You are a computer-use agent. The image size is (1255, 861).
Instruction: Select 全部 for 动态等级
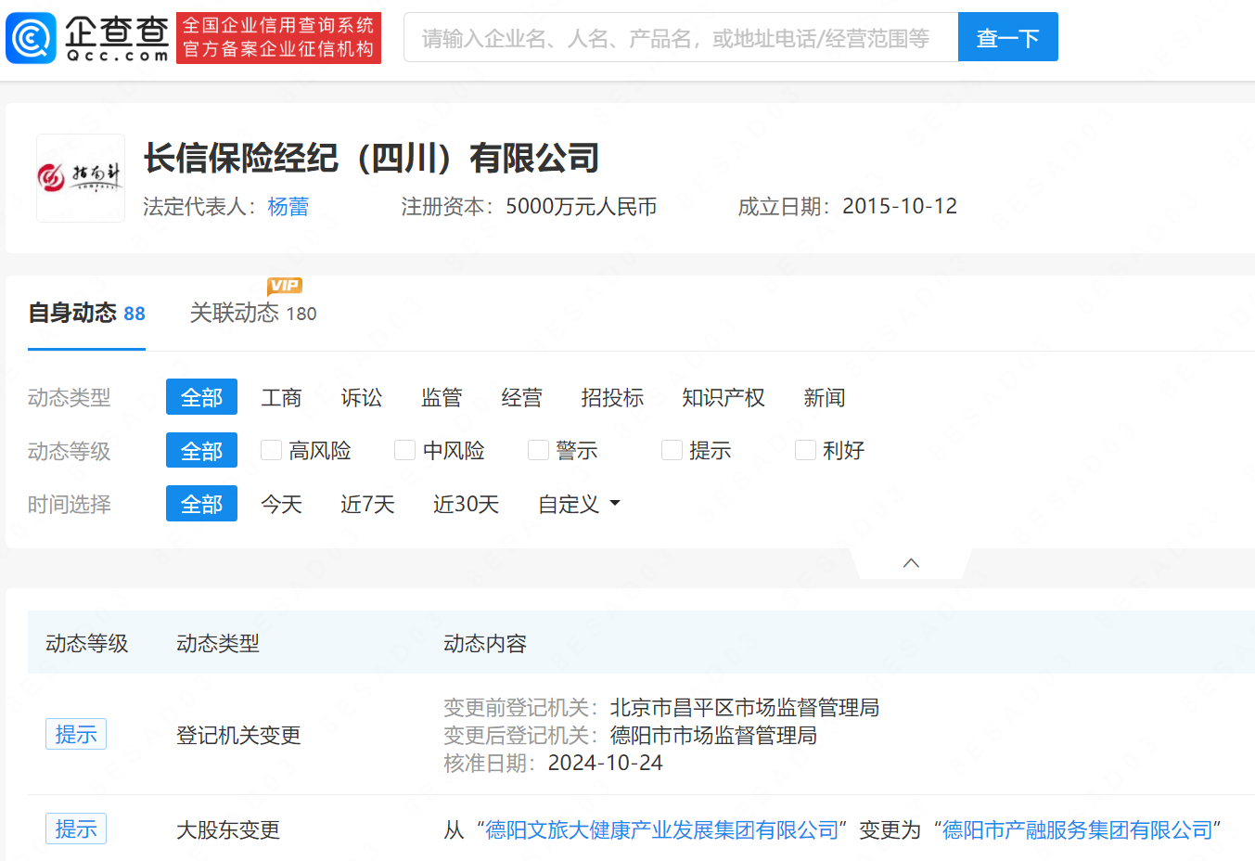coord(201,450)
